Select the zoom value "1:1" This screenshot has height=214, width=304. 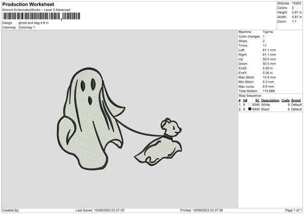[x=294, y=21]
